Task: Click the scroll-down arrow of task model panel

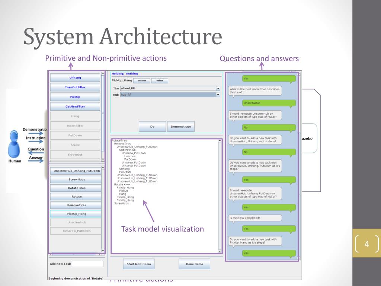Action: (x=220, y=251)
